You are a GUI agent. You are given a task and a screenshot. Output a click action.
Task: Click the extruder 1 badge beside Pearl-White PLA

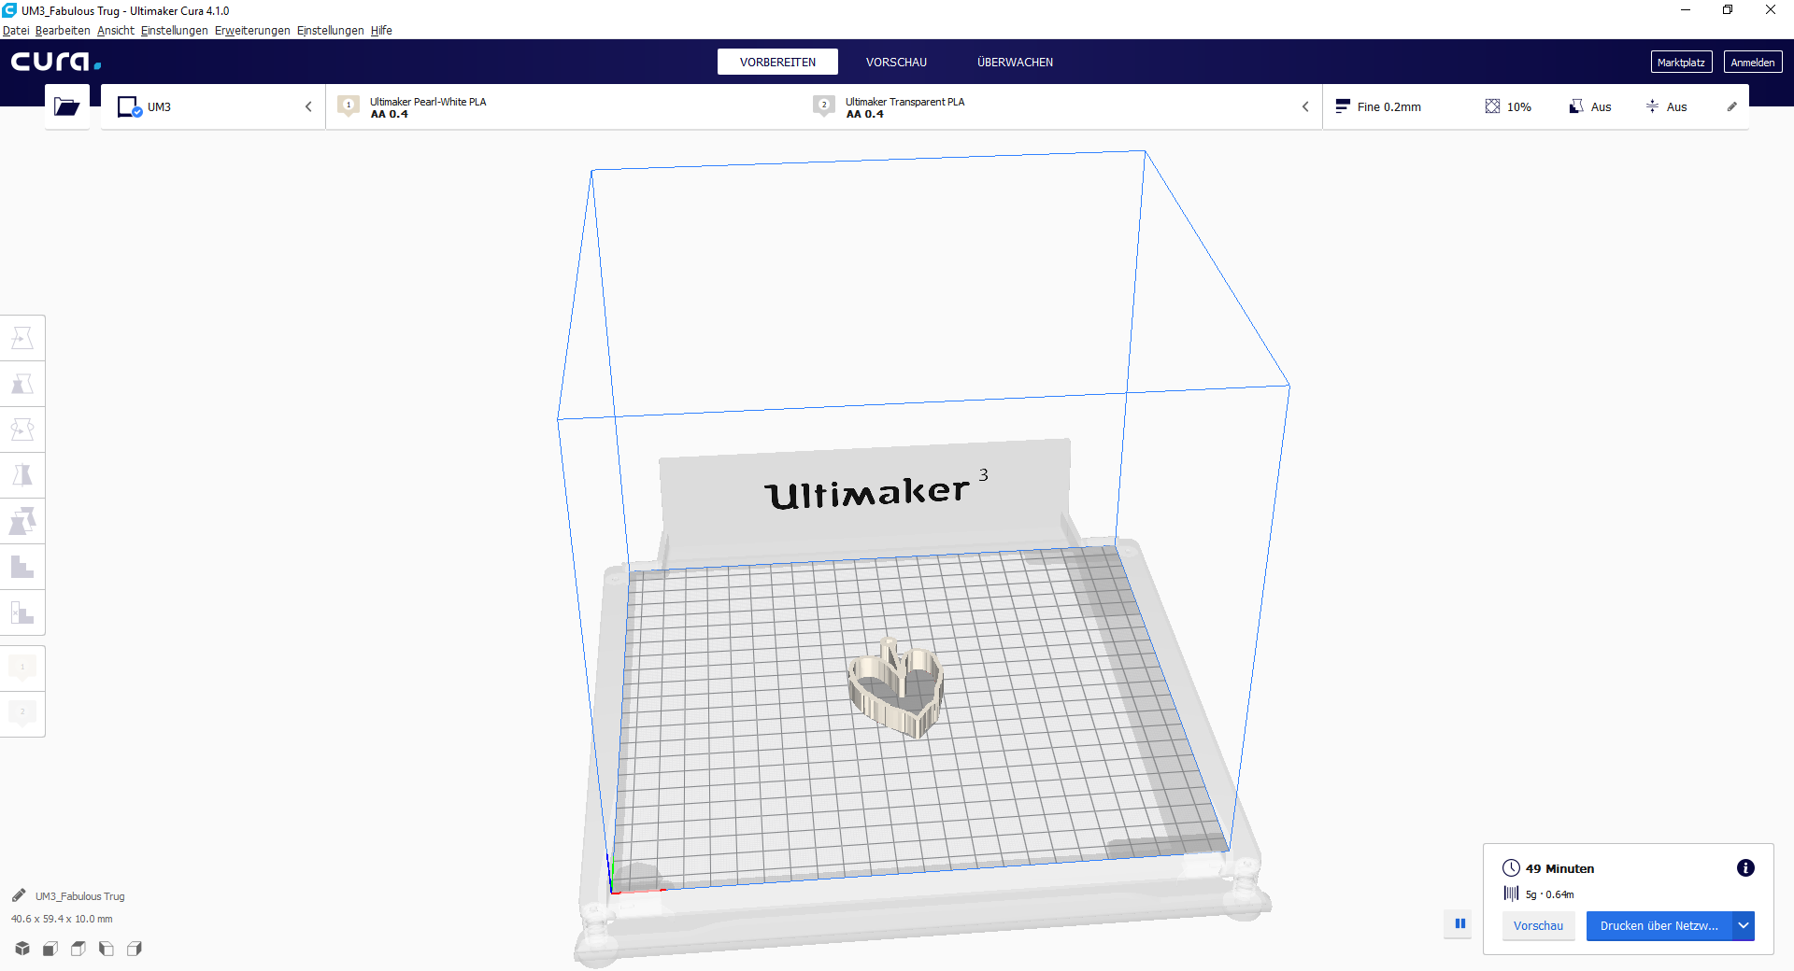[x=349, y=106]
